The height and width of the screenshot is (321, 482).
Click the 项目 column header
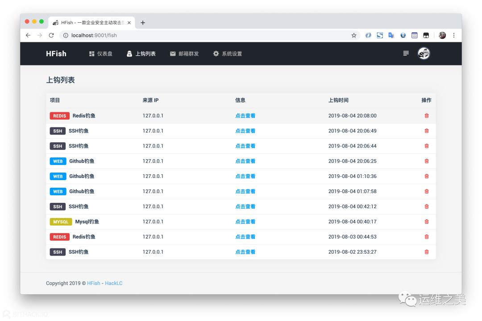click(x=55, y=100)
